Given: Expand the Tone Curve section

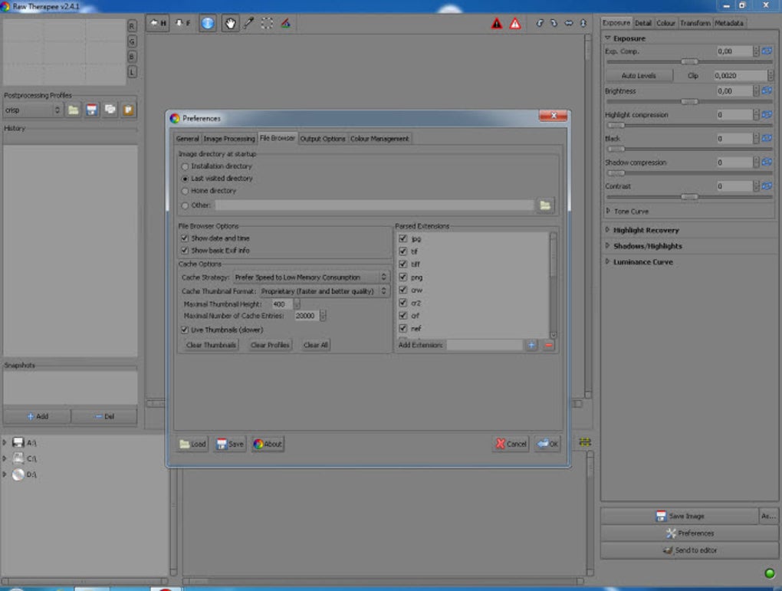Looking at the screenshot, I should pyautogui.click(x=608, y=211).
